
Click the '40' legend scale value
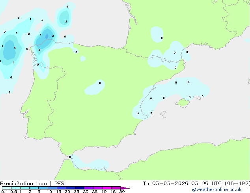coord(104,191)
